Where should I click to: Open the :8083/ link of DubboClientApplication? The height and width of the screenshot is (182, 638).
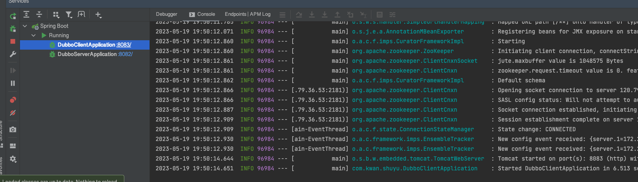124,45
